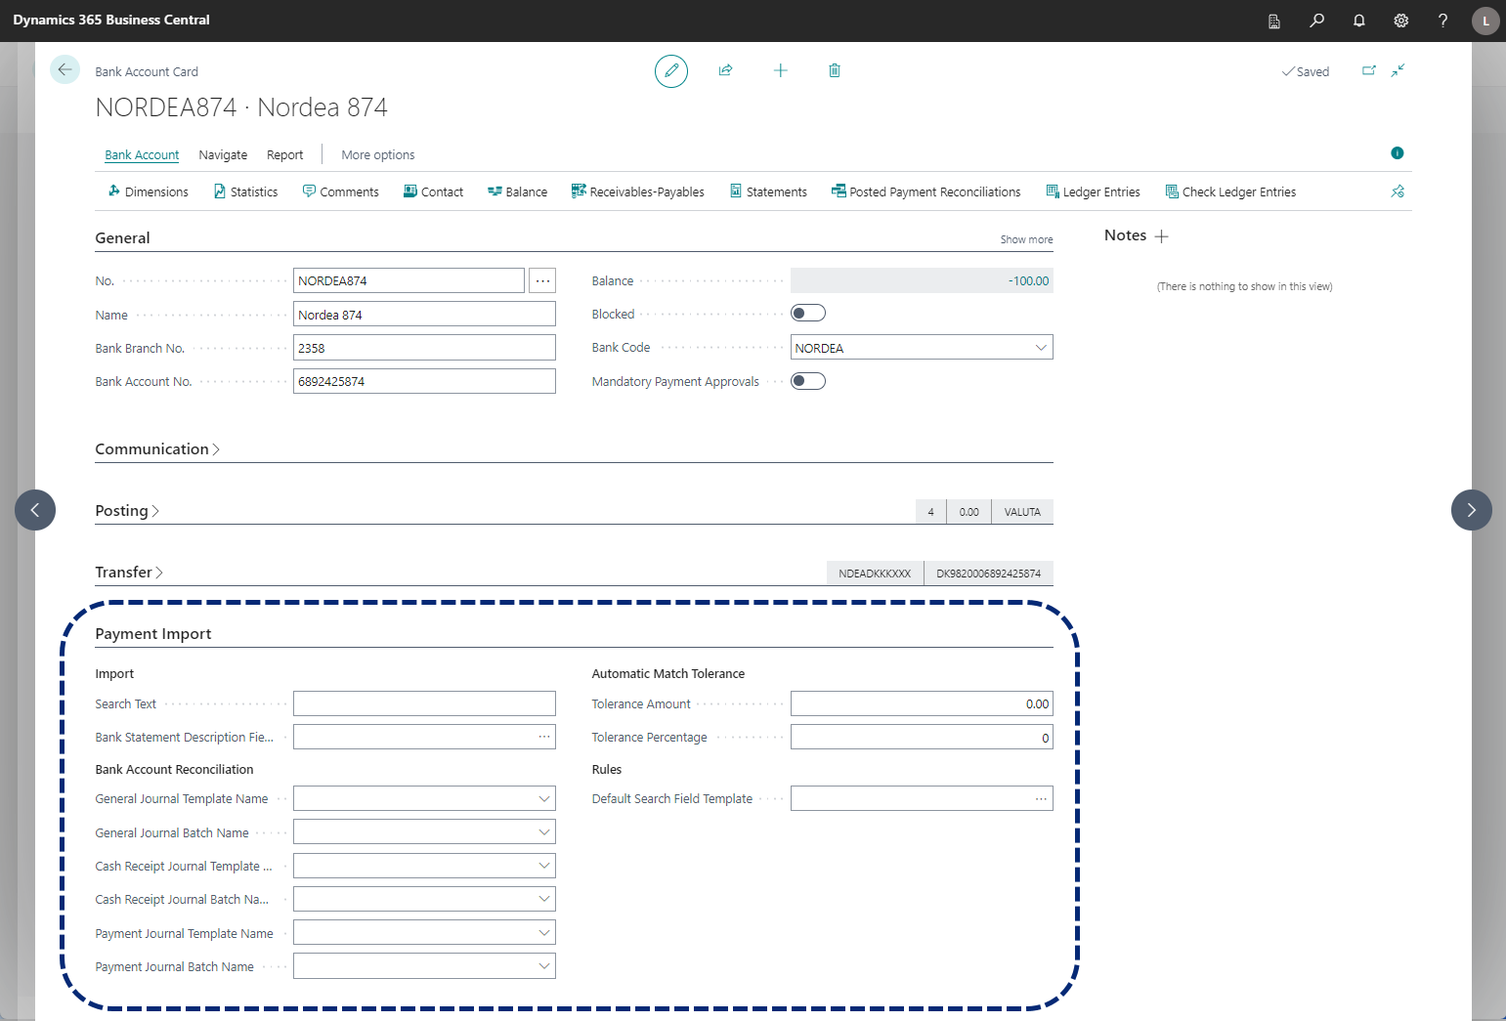Open the user account avatar L
The height and width of the screenshot is (1021, 1506).
click(x=1485, y=21)
